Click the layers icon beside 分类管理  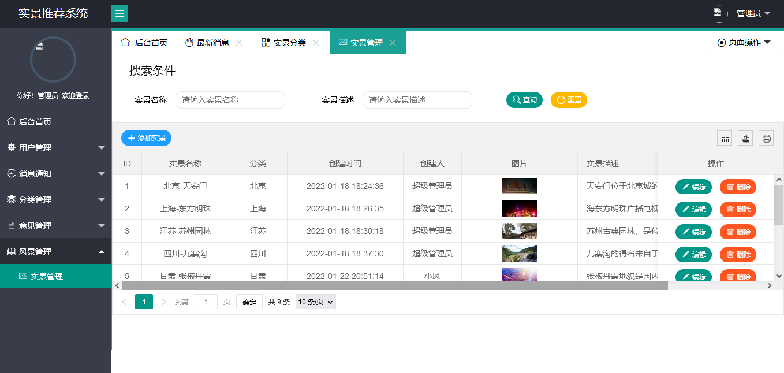point(11,199)
